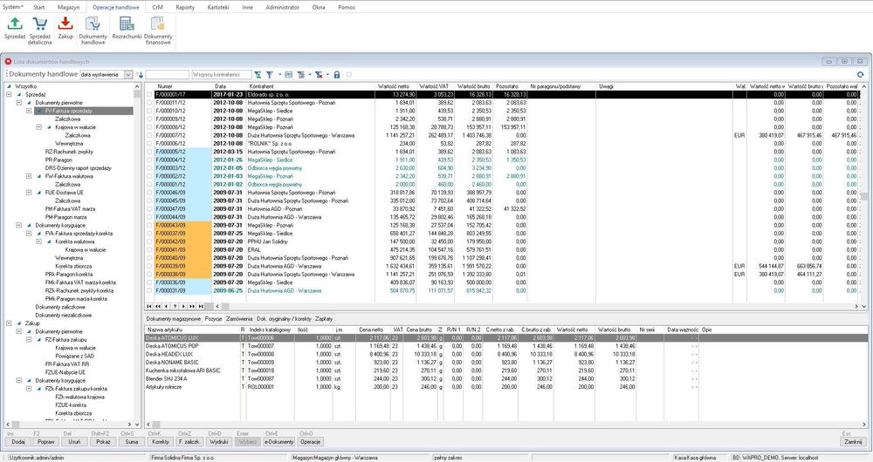Screen dimensions: 873x462
Task: Go to next record arrow
Action: [x=183, y=306]
